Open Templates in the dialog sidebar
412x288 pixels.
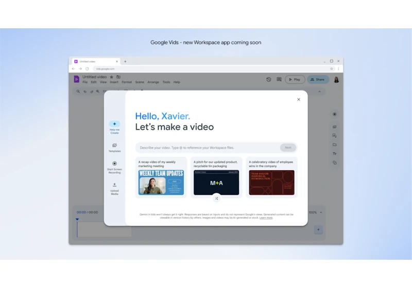pyautogui.click(x=114, y=148)
